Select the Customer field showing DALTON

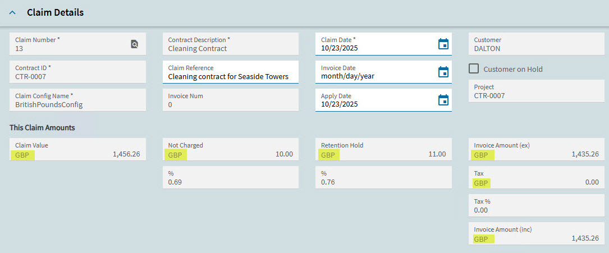click(x=537, y=44)
